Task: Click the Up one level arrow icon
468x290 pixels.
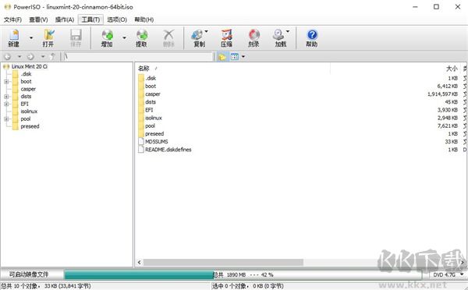Action: click(x=53, y=56)
